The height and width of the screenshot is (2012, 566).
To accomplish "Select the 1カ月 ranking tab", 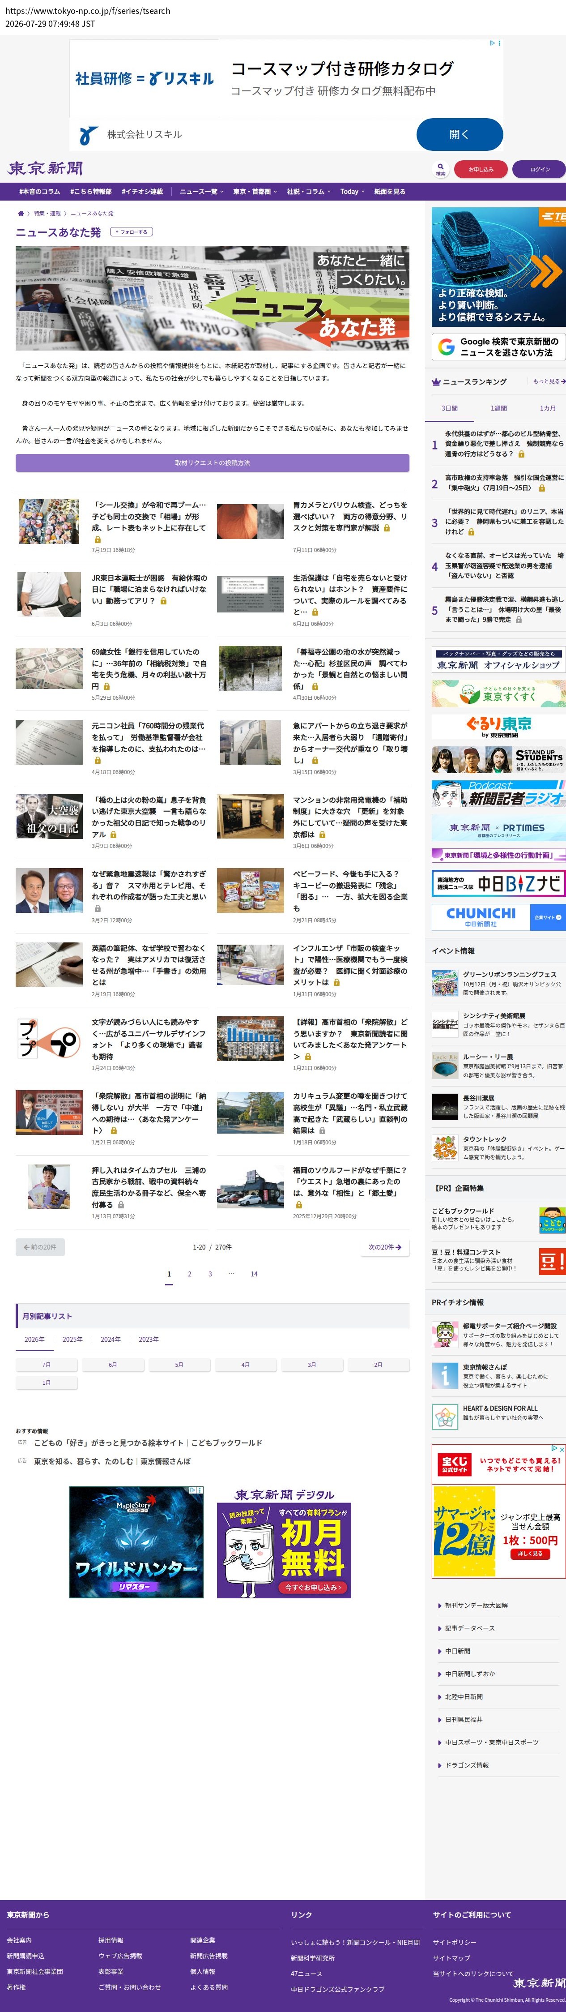I will 547,408.
